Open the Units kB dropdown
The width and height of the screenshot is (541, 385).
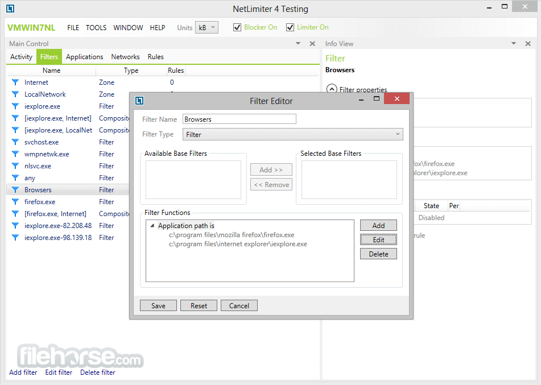pyautogui.click(x=207, y=27)
